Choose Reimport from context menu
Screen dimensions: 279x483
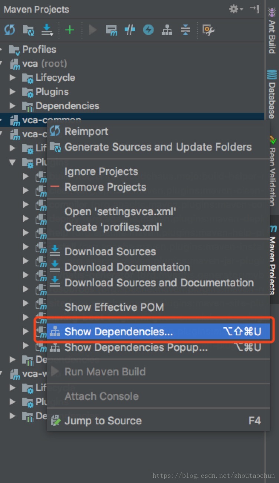[158, 131]
